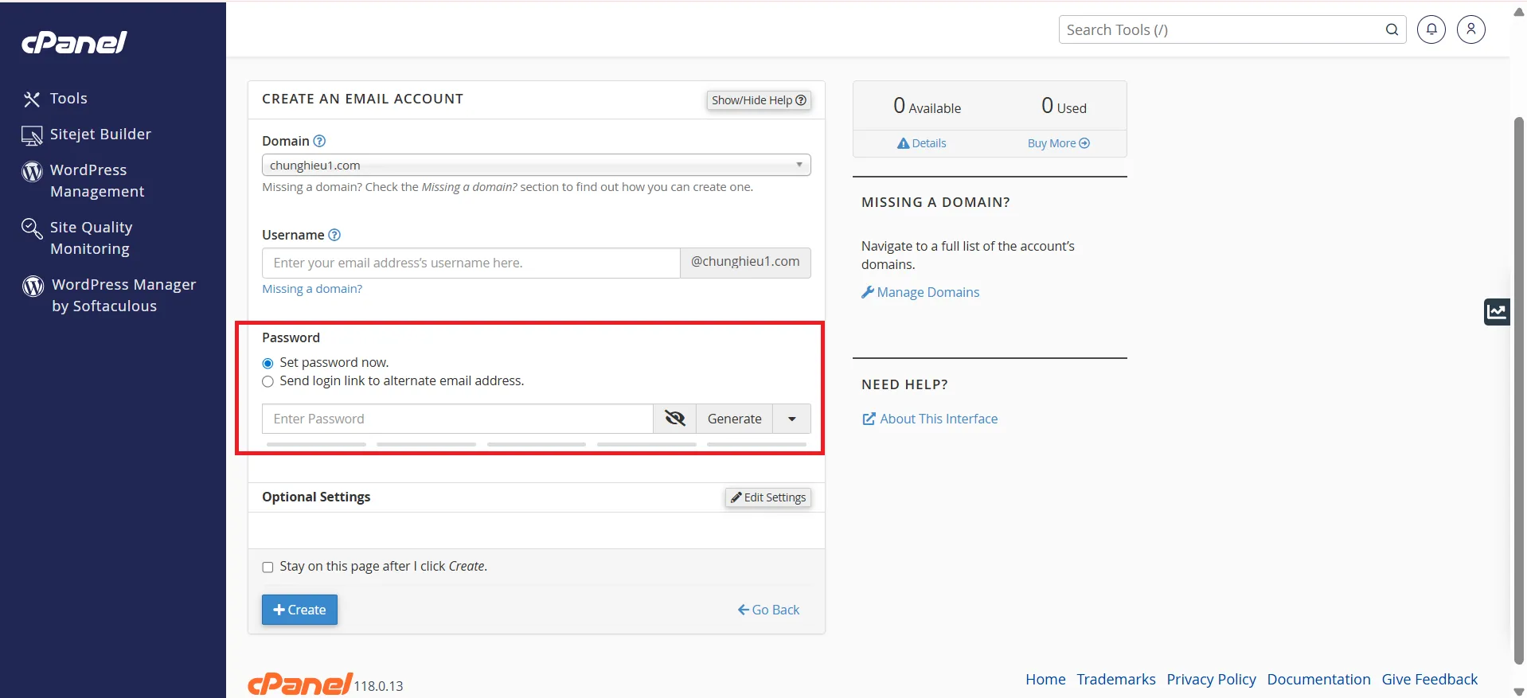Click the @chunghieu1.com suffix label
Viewport: 1527px width, 698px height.
point(745,262)
